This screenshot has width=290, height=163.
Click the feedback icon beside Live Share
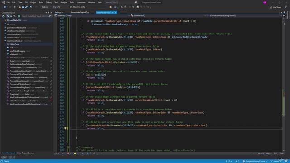tap(286, 7)
